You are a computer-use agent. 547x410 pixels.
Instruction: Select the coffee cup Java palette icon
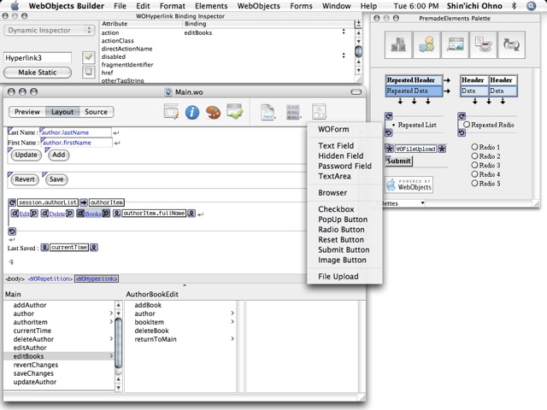(x=483, y=44)
